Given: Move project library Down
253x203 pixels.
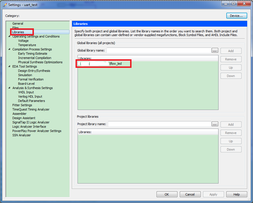Looking at the screenshot, I should point(231,149).
